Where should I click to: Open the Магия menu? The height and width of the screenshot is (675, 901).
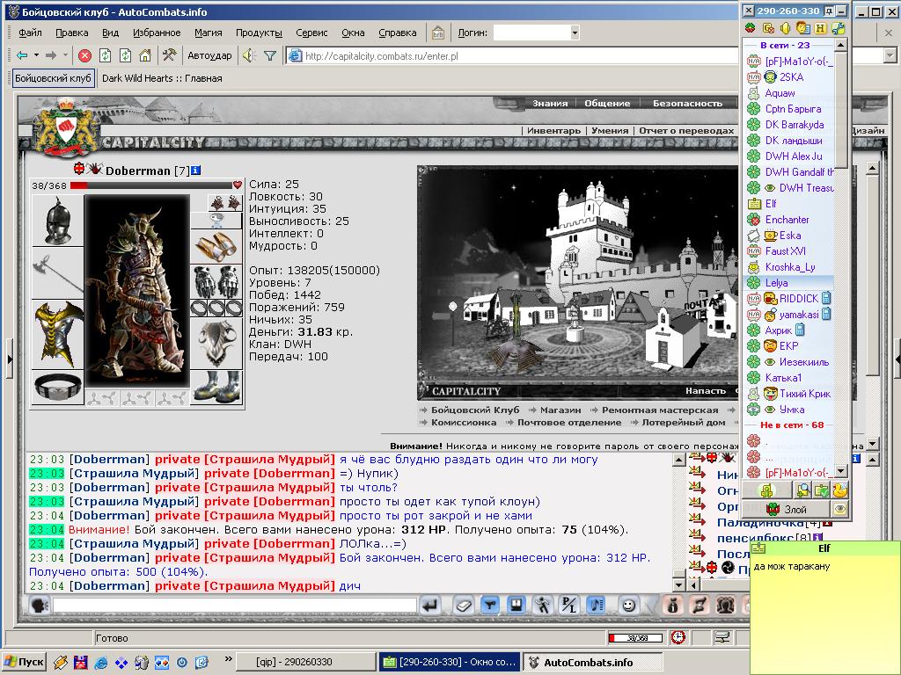208,33
